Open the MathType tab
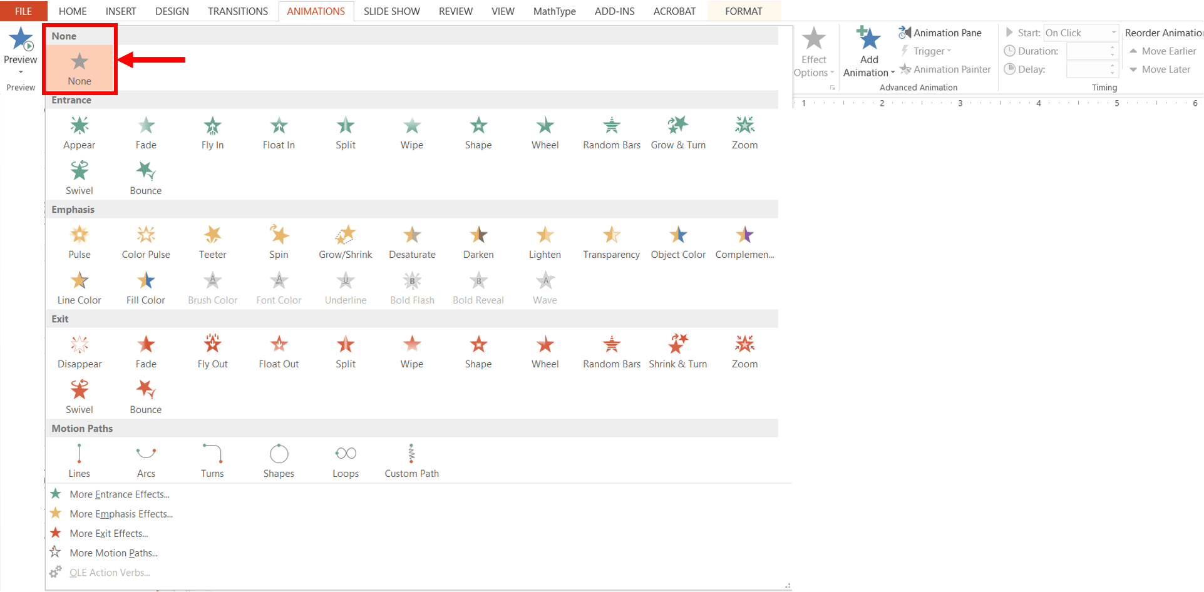Screen dimensions: 1204x592 (x=554, y=11)
